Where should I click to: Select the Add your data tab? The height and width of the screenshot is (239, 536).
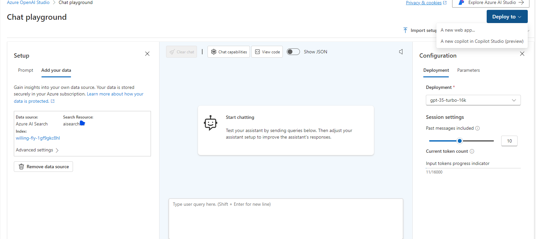click(56, 70)
